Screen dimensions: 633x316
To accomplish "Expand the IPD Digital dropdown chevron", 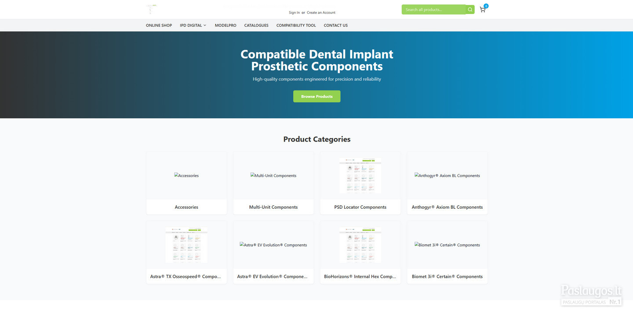I will click(x=205, y=25).
